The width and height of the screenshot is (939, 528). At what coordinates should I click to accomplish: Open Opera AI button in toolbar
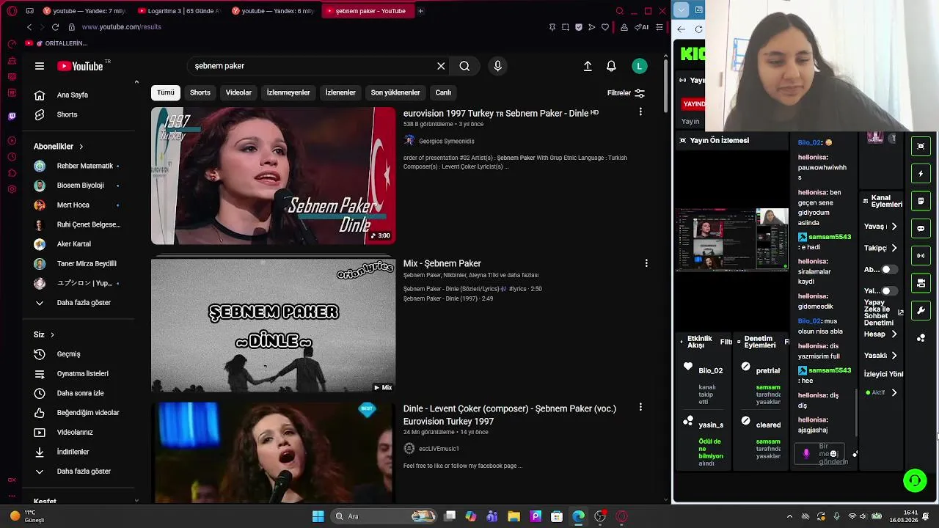click(641, 27)
